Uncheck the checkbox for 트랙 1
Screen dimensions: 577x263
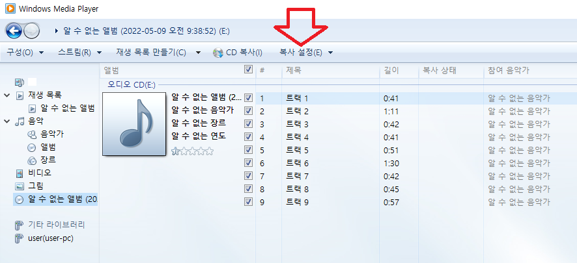click(x=248, y=98)
